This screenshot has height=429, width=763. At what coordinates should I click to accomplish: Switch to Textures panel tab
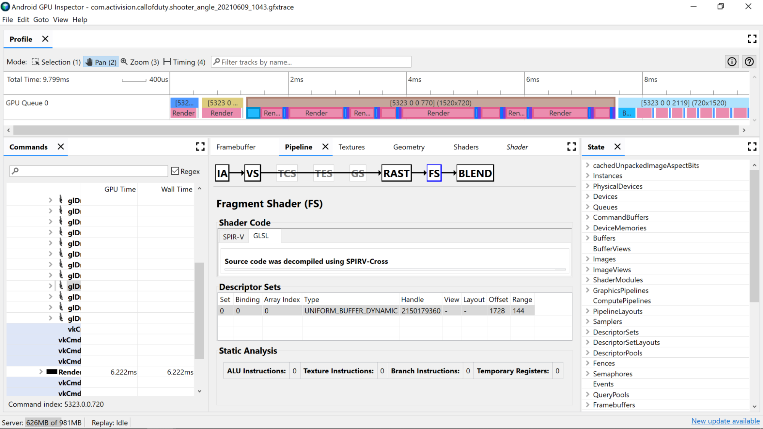tap(351, 147)
